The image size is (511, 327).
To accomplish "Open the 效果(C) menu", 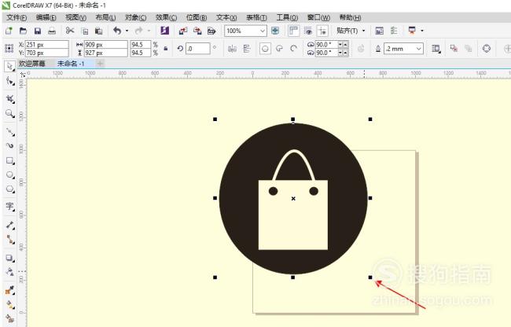I will [x=166, y=17].
